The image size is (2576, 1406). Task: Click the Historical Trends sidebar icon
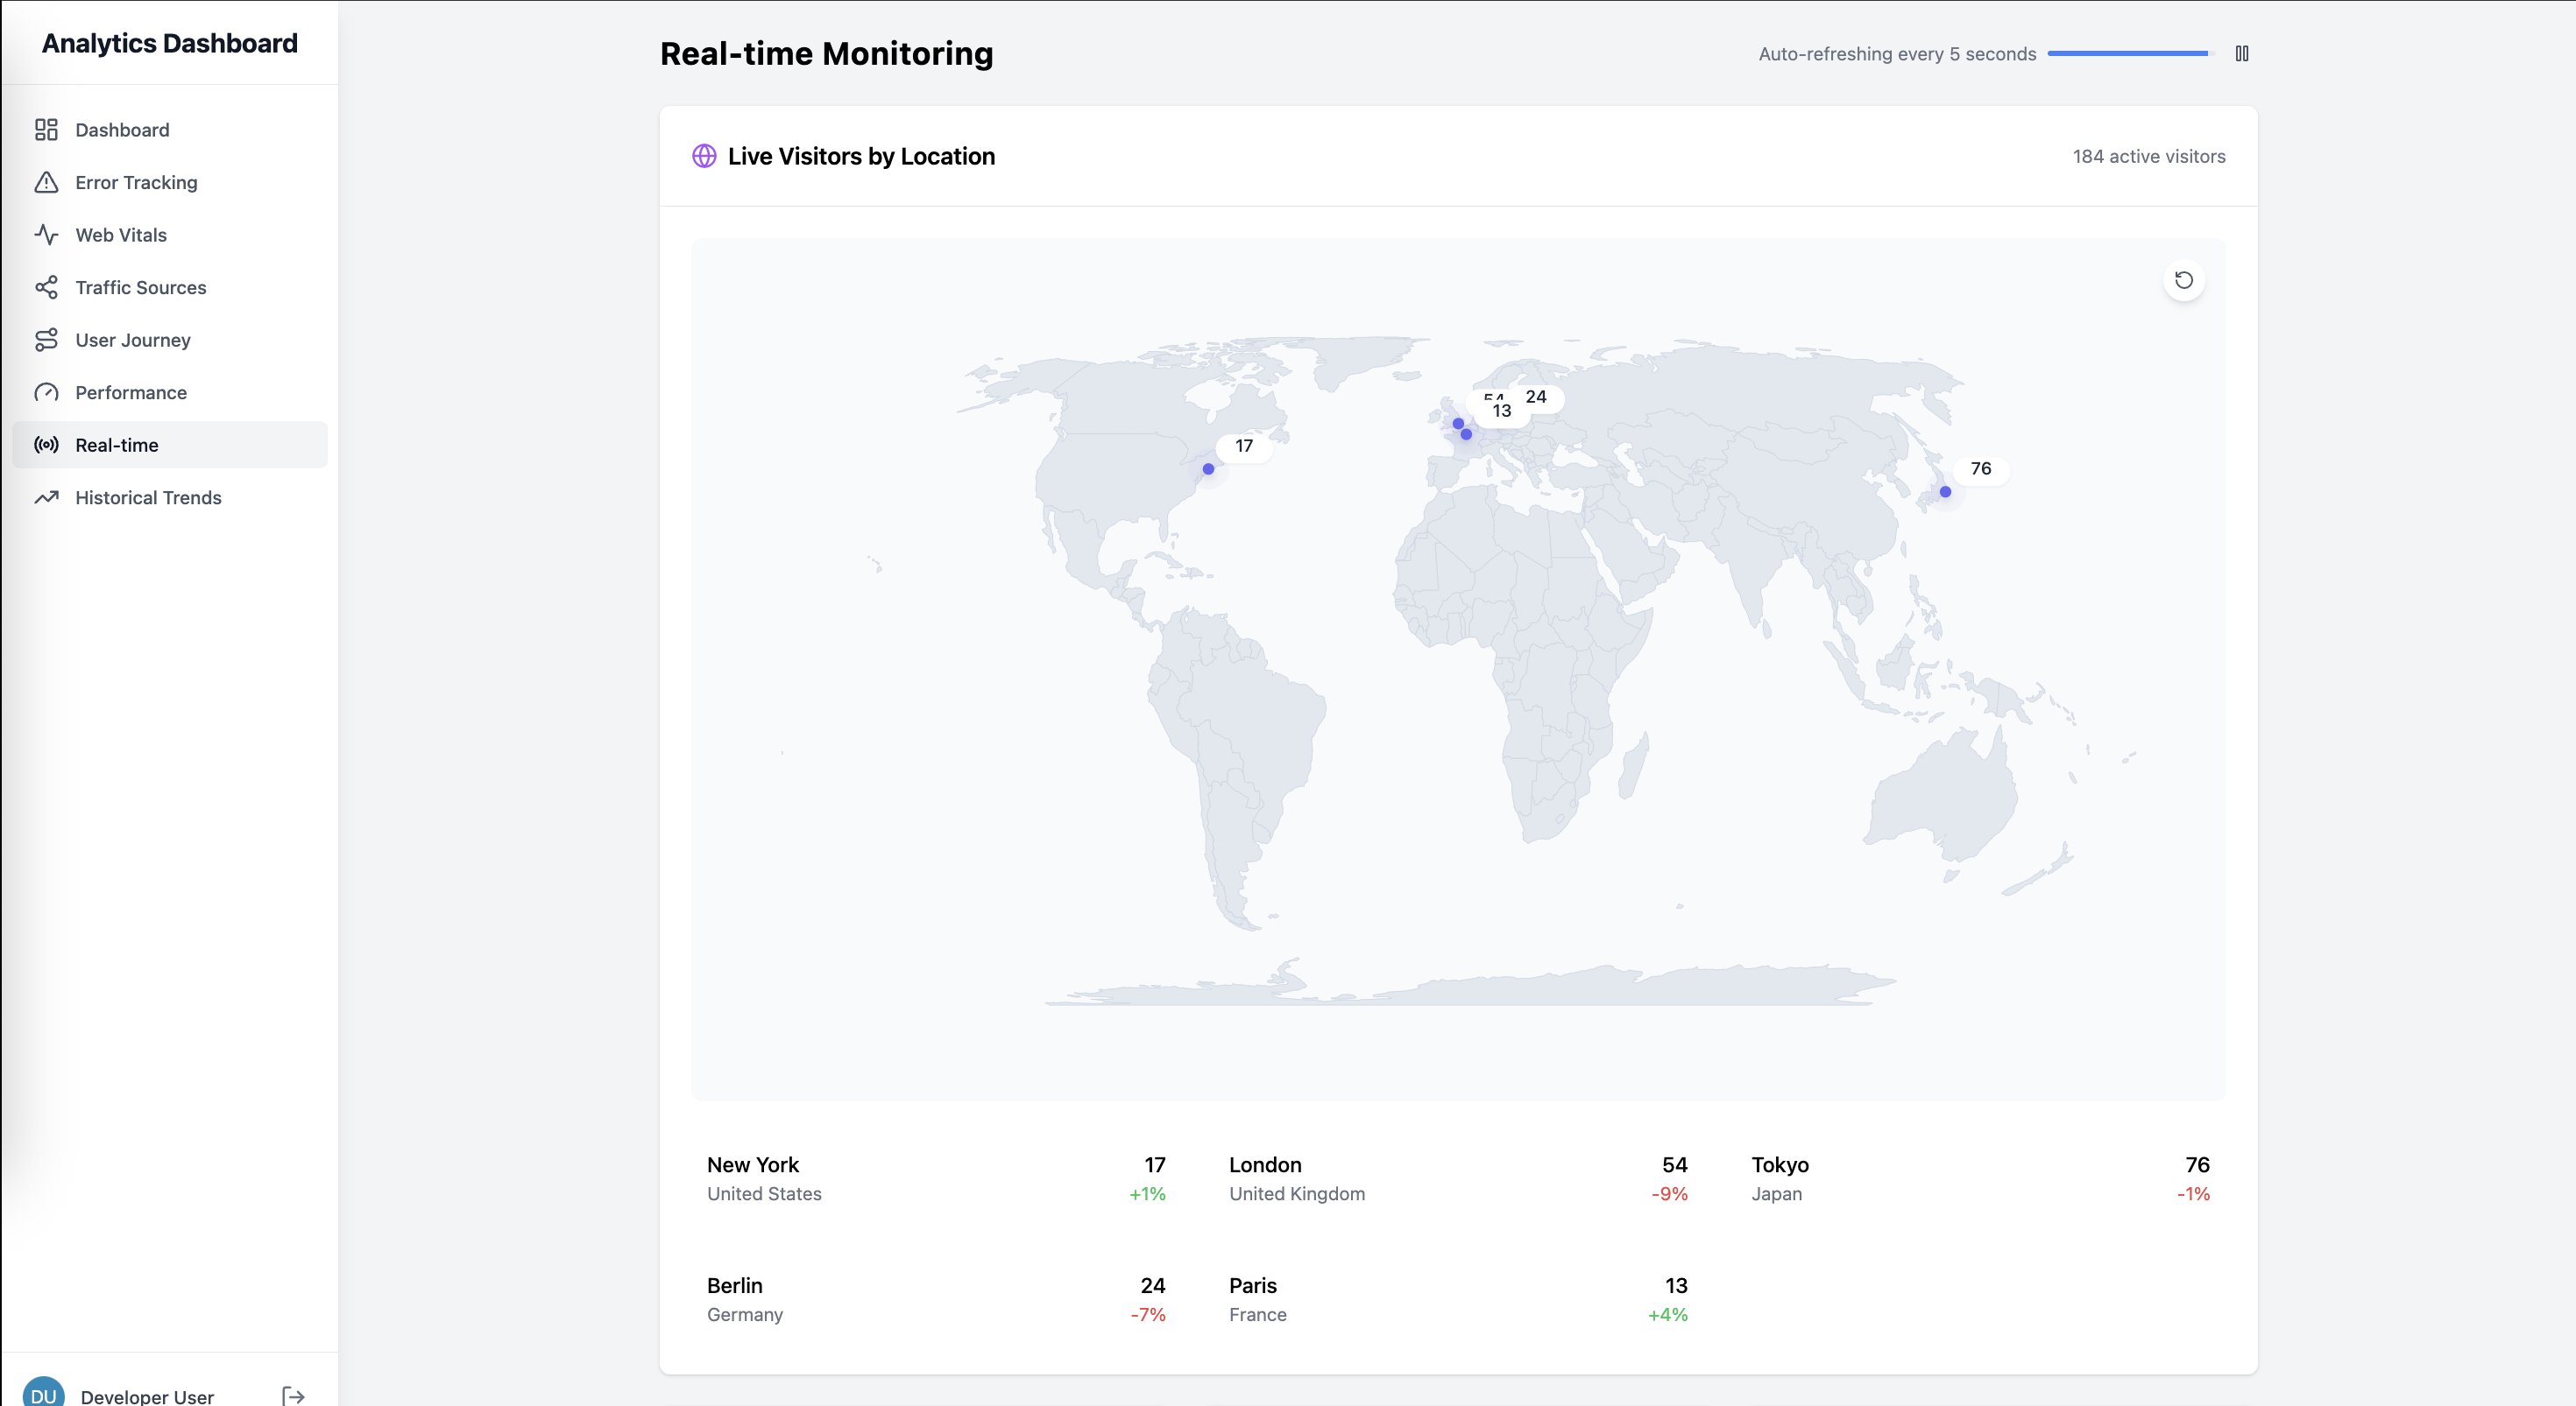click(x=48, y=499)
